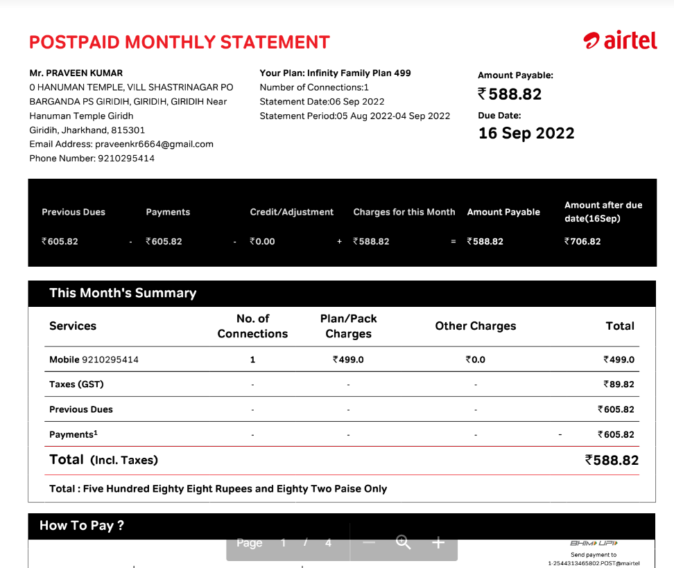Viewport: 674px width, 568px height.
Task: Click the UPI ID ending POST@airtel
Action: coord(594,563)
